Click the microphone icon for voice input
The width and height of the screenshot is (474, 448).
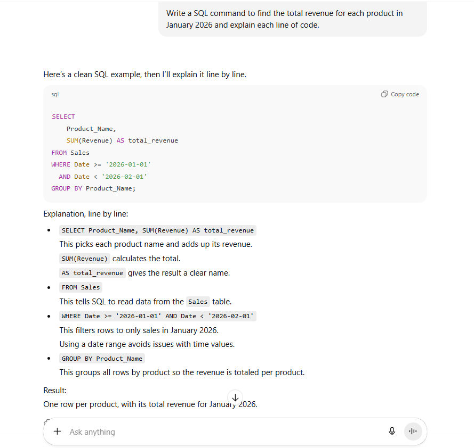(x=392, y=432)
